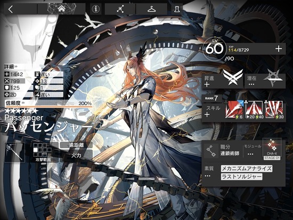The width and height of the screenshot is (293, 220).
Task: Expand the 信頼度 trust details
Action: click(x=15, y=103)
